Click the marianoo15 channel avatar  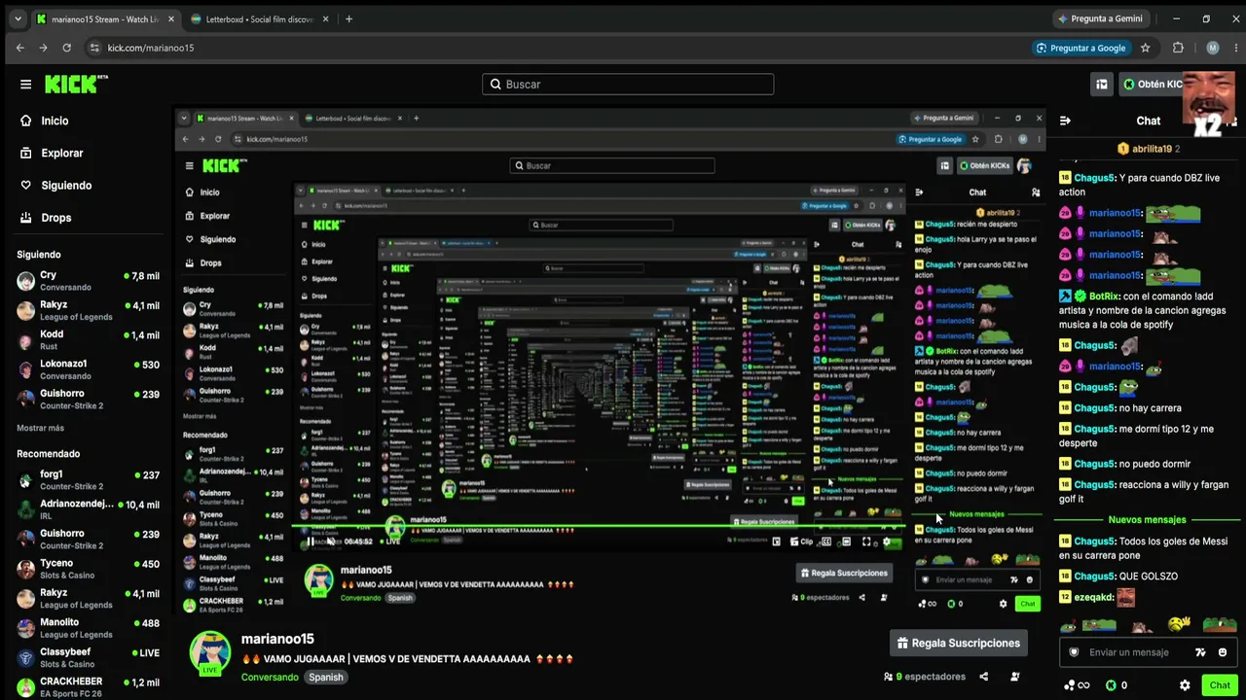(x=210, y=652)
